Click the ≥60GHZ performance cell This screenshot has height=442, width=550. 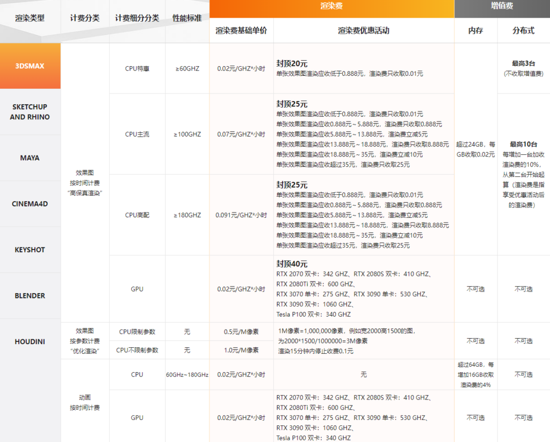[187, 69]
